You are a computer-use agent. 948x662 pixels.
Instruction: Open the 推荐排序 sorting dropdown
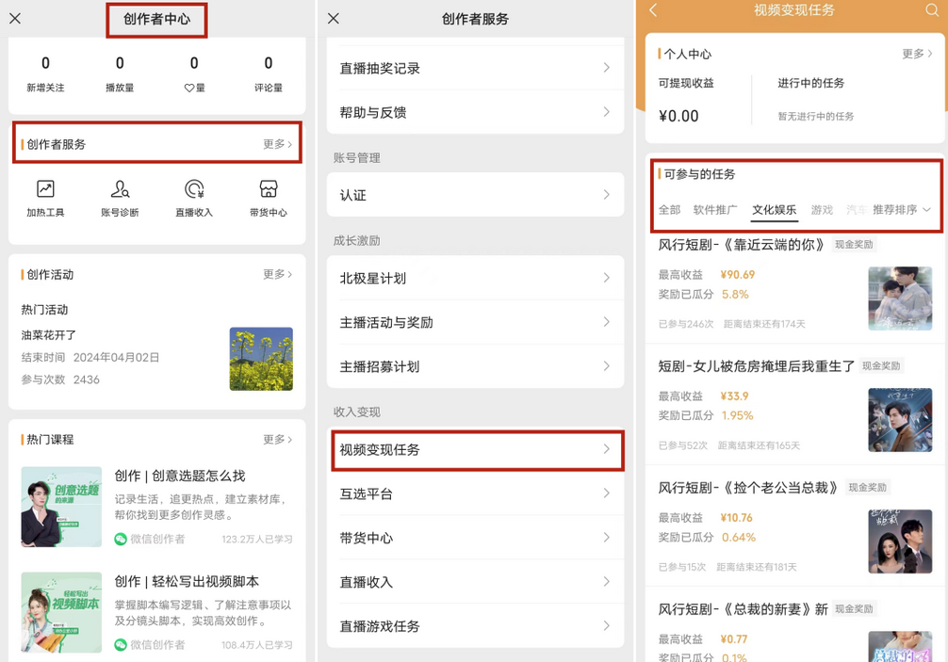tap(902, 209)
